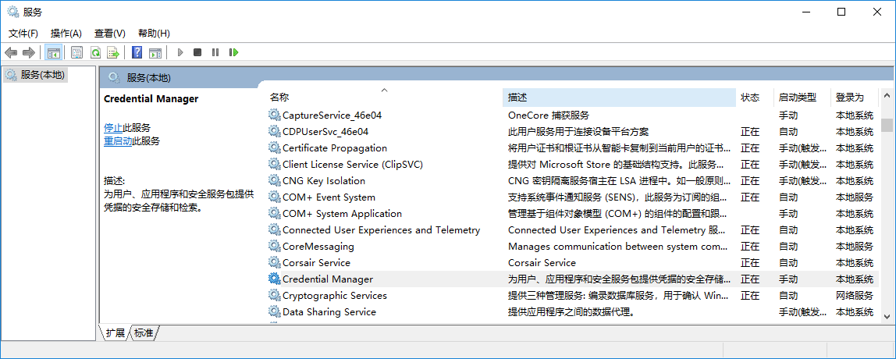Viewport: 896px width, 359px height.
Task: Switch to the 扩展 tab
Action: tap(115, 332)
